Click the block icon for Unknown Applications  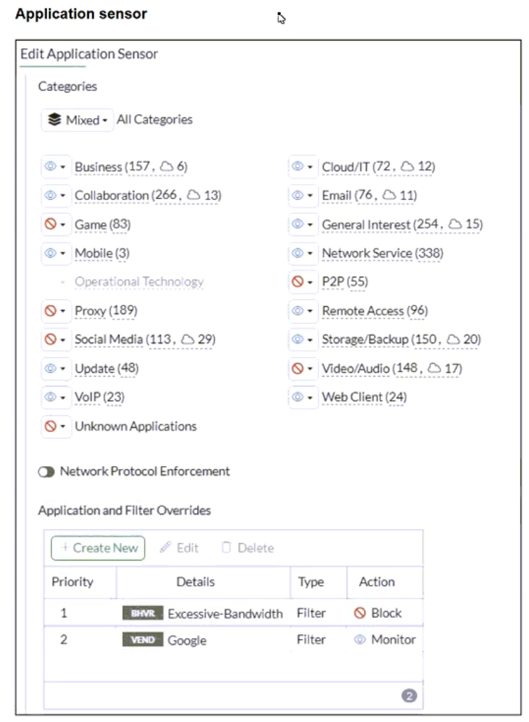pyautogui.click(x=50, y=426)
